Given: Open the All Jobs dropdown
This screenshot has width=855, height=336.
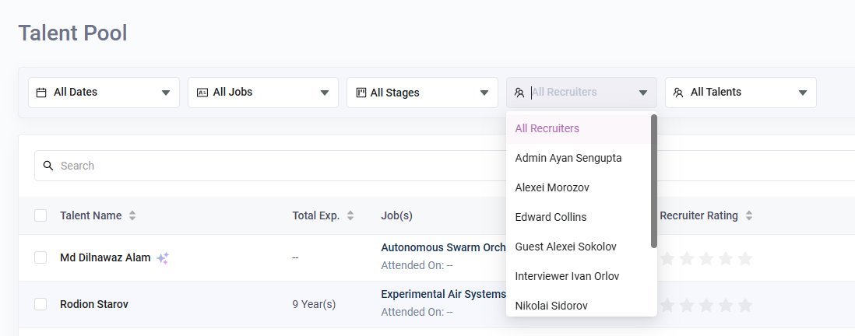Looking at the screenshot, I should (x=263, y=93).
